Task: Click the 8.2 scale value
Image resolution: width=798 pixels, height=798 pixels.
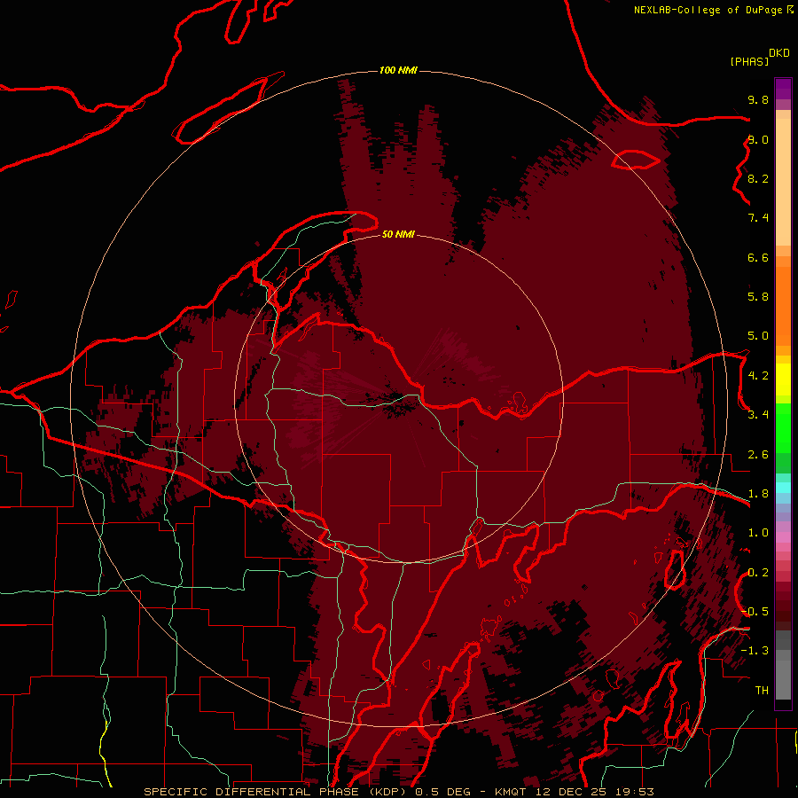Action: [758, 178]
